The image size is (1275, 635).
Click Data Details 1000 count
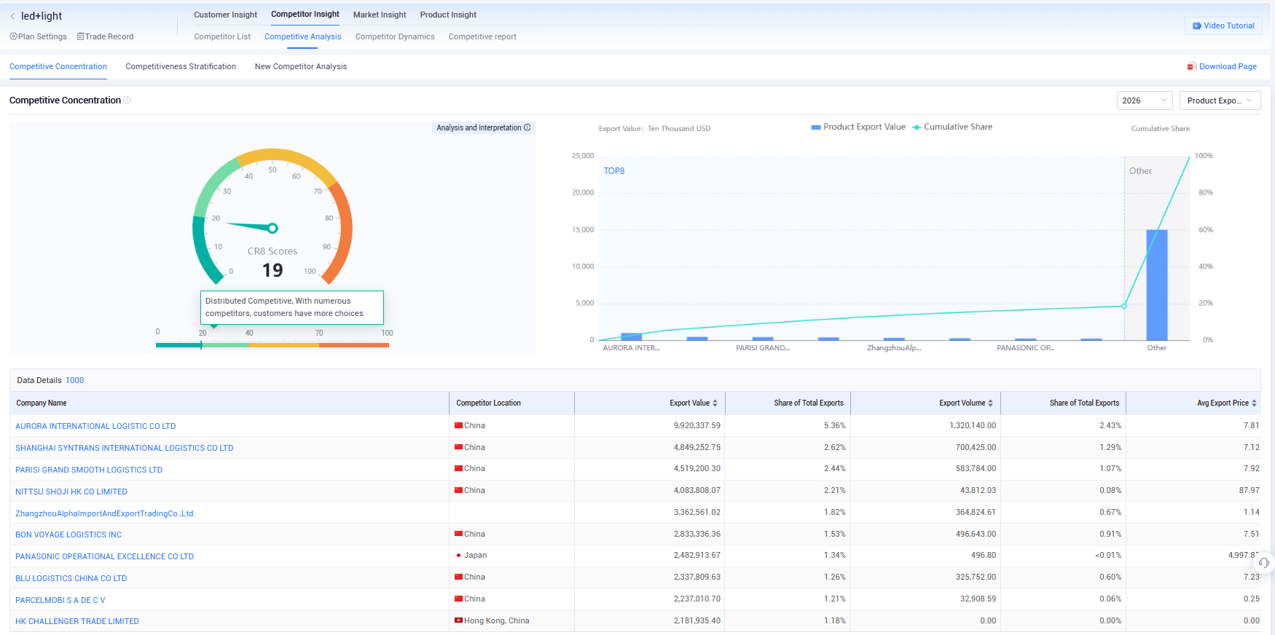tap(74, 380)
